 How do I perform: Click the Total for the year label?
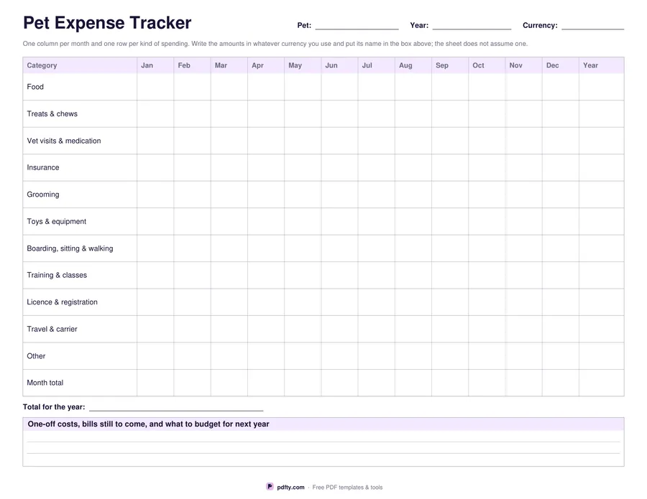[x=54, y=406]
